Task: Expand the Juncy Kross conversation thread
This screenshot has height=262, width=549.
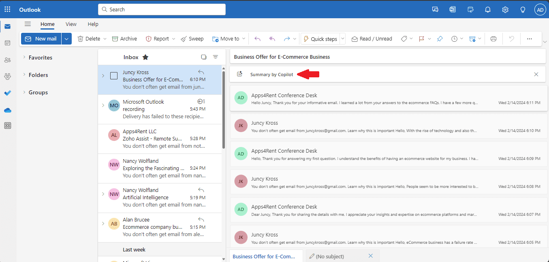Action: coord(103,76)
